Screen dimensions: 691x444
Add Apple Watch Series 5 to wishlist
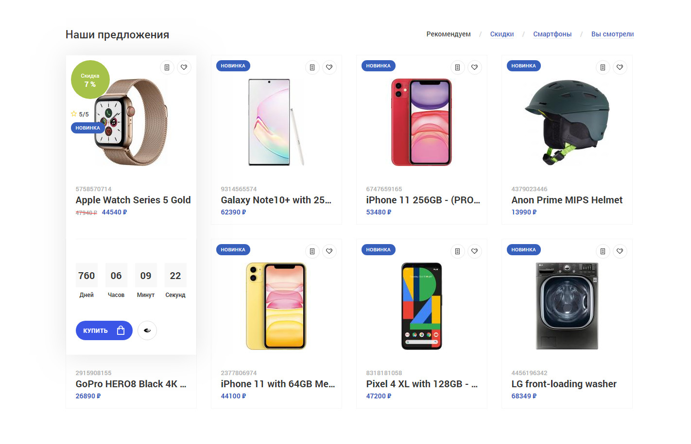click(x=184, y=67)
